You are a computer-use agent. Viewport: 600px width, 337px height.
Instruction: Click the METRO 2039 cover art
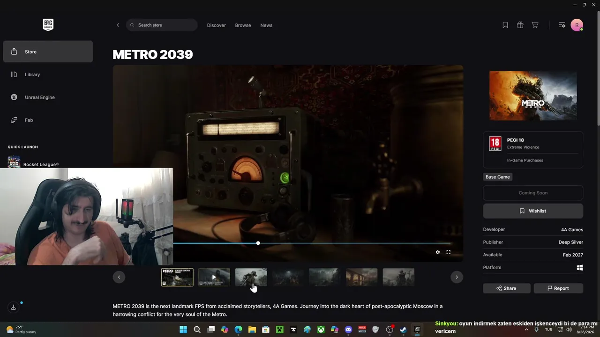click(533, 96)
